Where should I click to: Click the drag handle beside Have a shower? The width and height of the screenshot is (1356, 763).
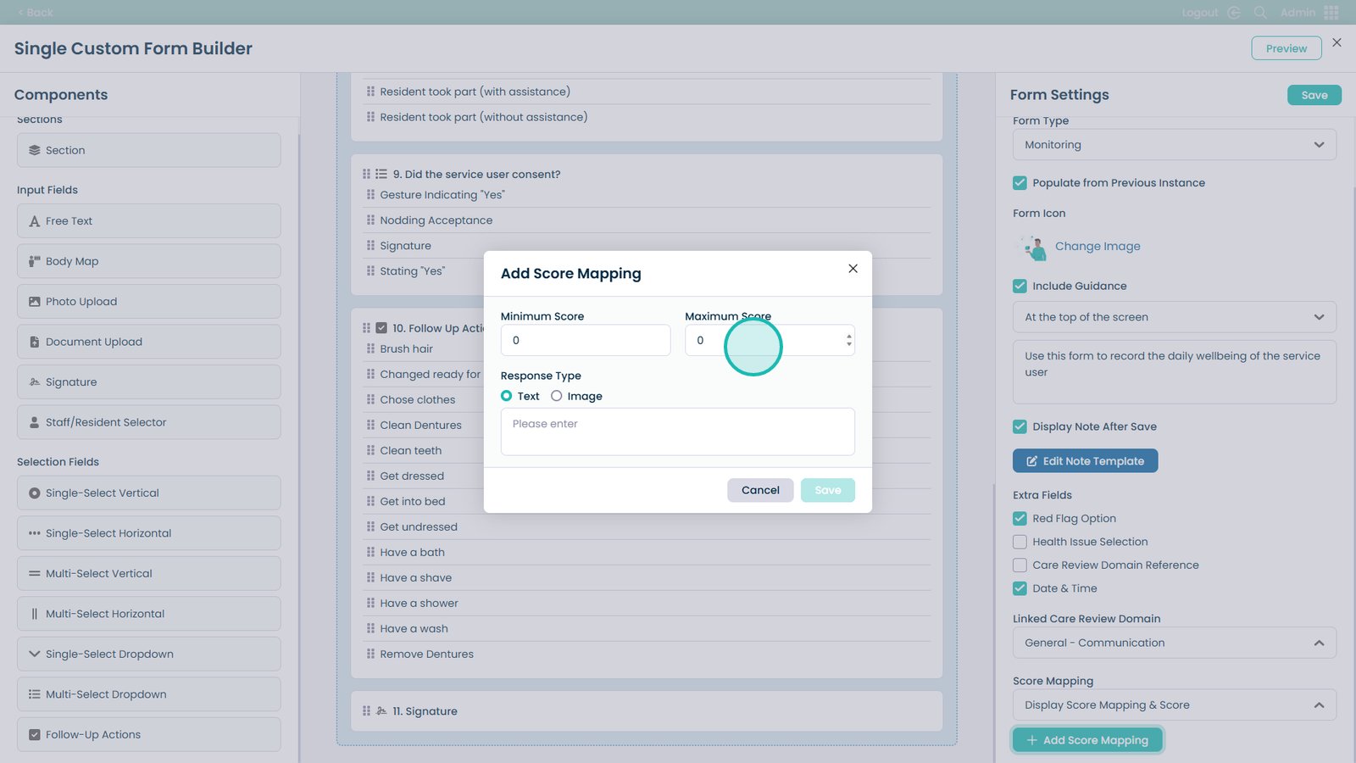370,603
